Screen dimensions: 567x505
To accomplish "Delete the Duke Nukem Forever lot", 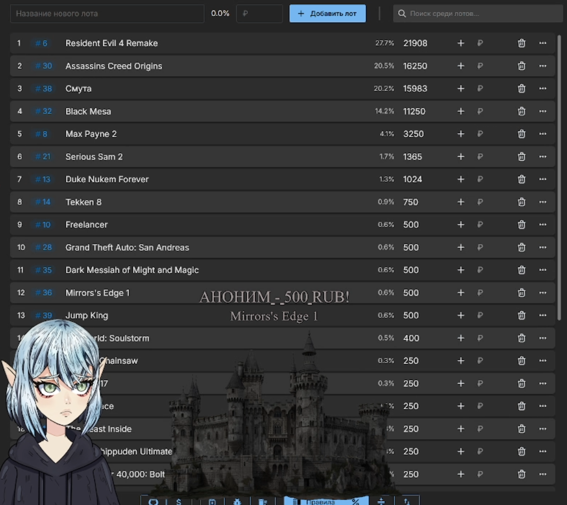I will click(x=521, y=179).
